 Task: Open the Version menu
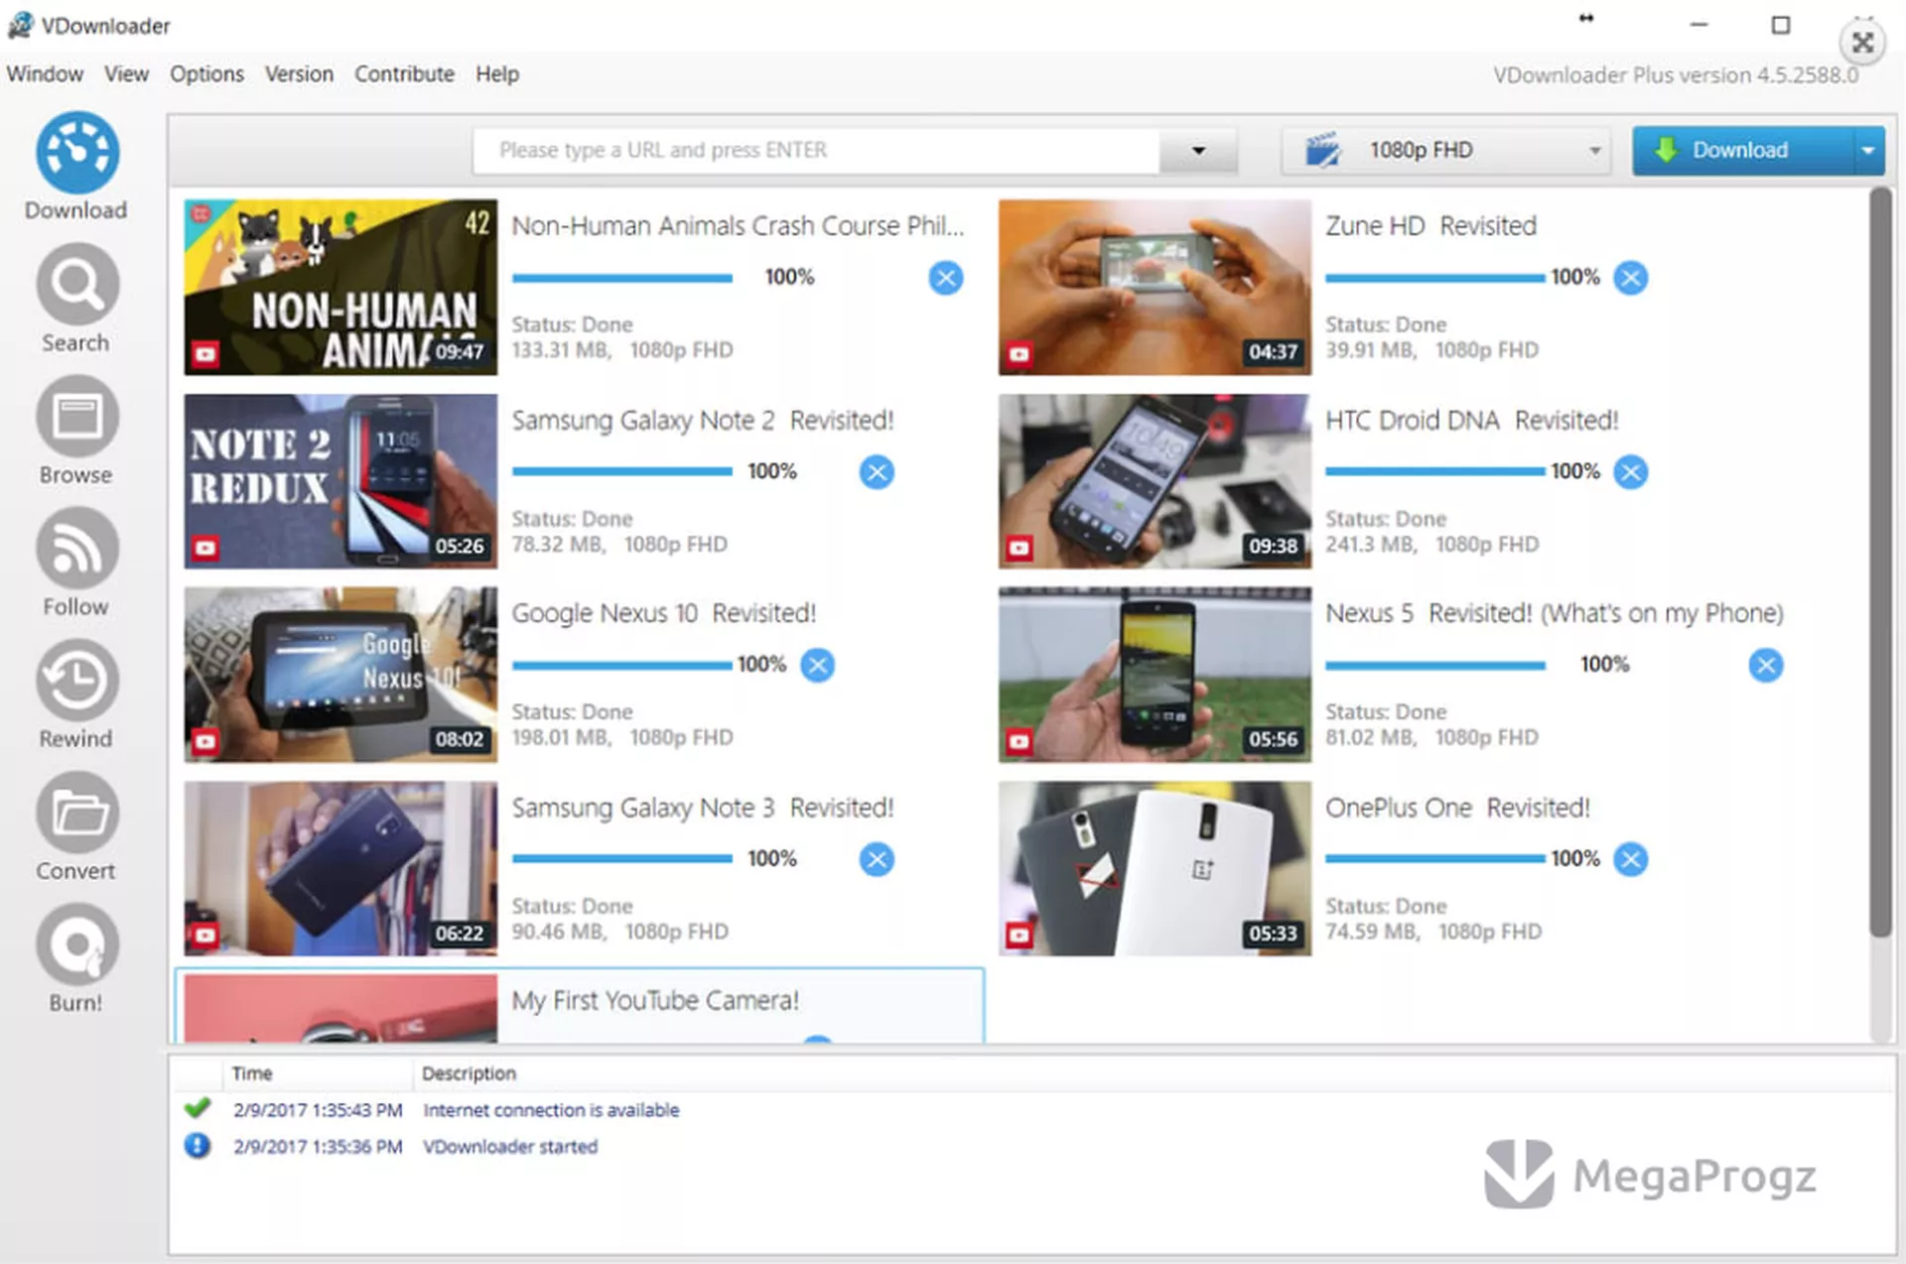(x=299, y=74)
